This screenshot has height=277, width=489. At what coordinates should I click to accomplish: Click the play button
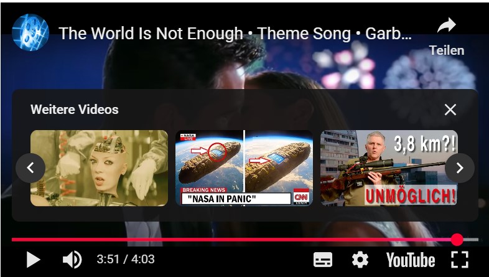(x=33, y=260)
